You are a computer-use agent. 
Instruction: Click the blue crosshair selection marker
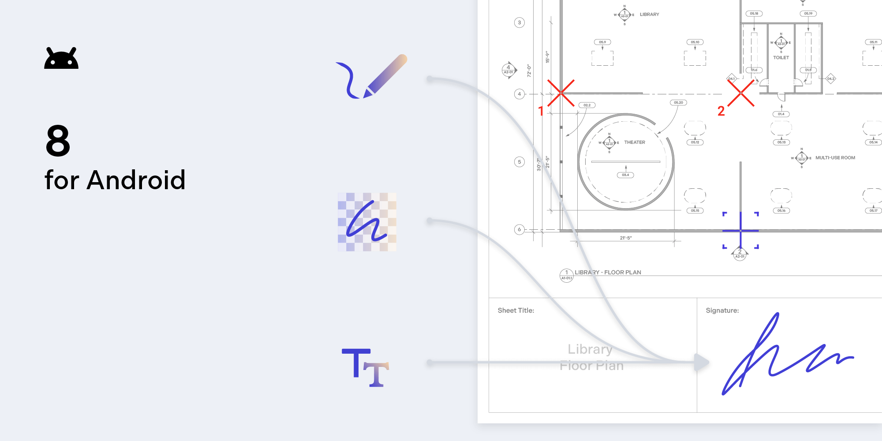tap(740, 230)
